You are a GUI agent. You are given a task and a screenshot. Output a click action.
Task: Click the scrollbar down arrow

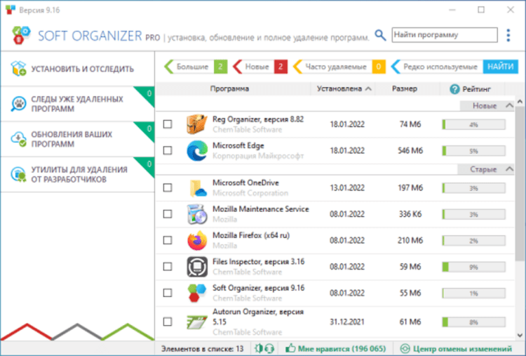tap(520, 335)
